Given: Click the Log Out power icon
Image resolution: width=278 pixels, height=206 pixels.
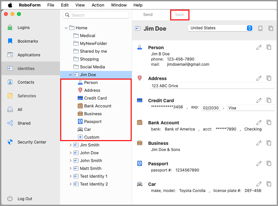Looking at the screenshot, I should [10, 199].
